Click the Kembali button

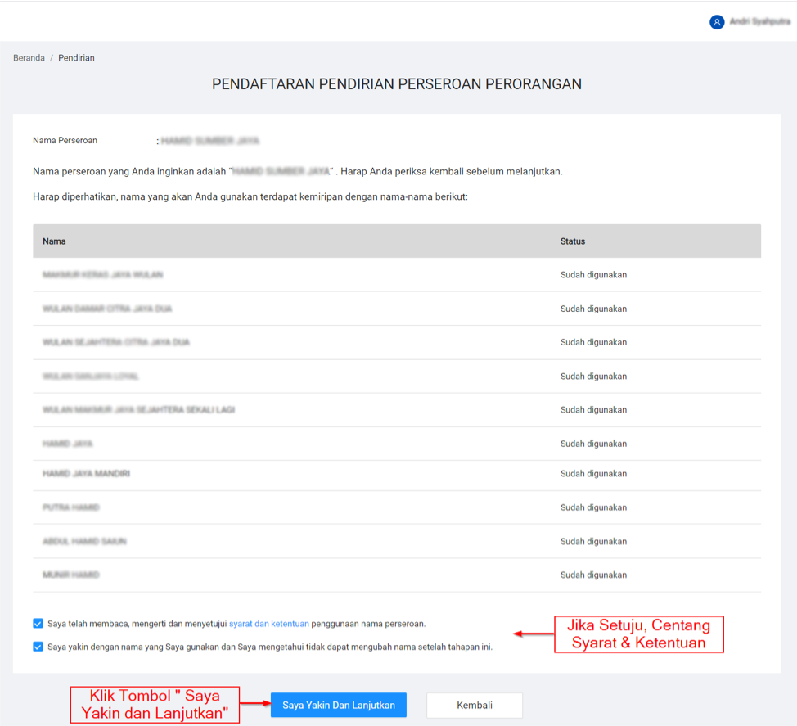point(475,705)
